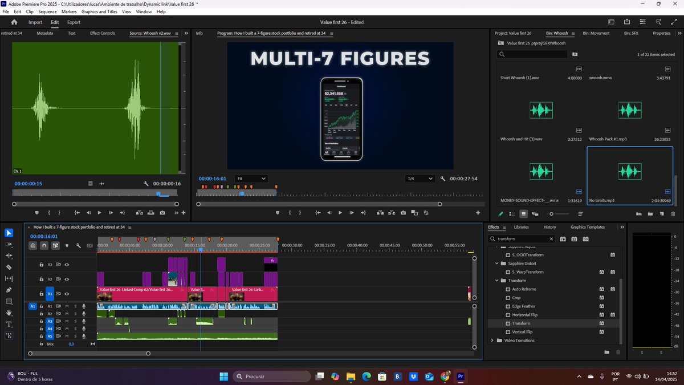This screenshot has width=684, height=385.
Task: Switch Project panel to freeform view
Action: tap(535, 214)
